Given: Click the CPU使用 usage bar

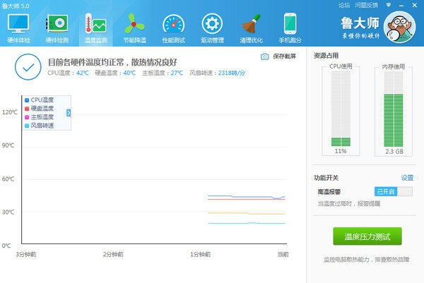Looking at the screenshot, I should [341, 109].
